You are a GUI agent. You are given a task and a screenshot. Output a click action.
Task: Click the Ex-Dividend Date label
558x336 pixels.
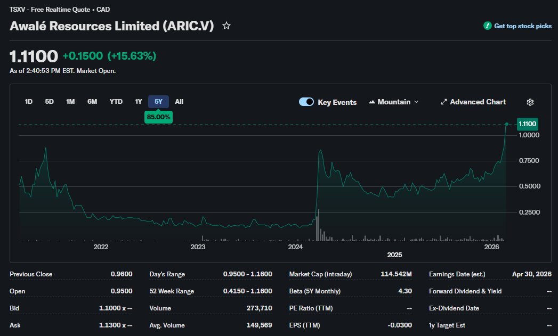click(x=454, y=308)
